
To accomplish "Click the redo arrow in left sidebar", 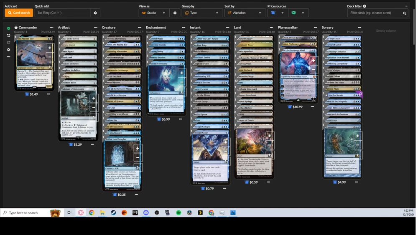I will [8, 43].
